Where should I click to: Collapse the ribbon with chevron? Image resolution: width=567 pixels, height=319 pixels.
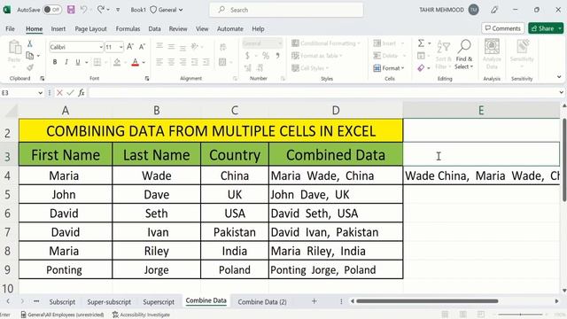pyautogui.click(x=559, y=77)
